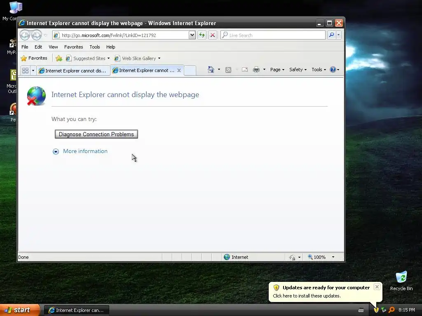
Task: Click the Forward navigation arrow
Action: pyautogui.click(x=36, y=35)
